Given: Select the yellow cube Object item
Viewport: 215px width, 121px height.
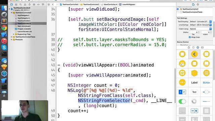Looking at the screenshot, I should 194,73.
